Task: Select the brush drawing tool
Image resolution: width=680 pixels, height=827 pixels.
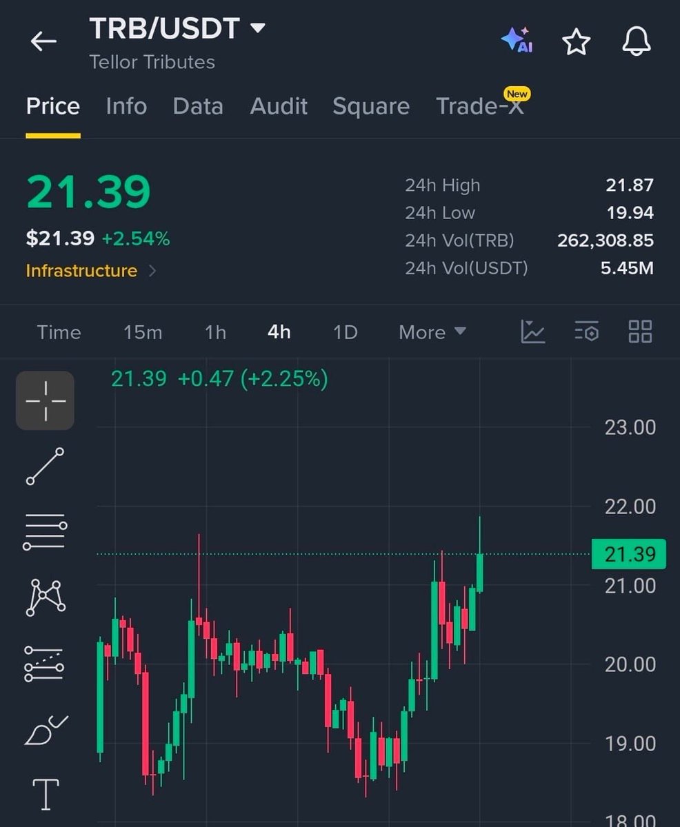Action: click(46, 731)
